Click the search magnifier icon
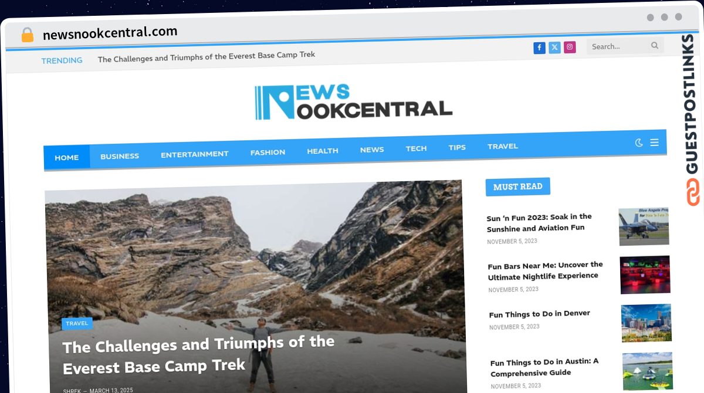Viewport: 704px width, 393px height. (655, 45)
